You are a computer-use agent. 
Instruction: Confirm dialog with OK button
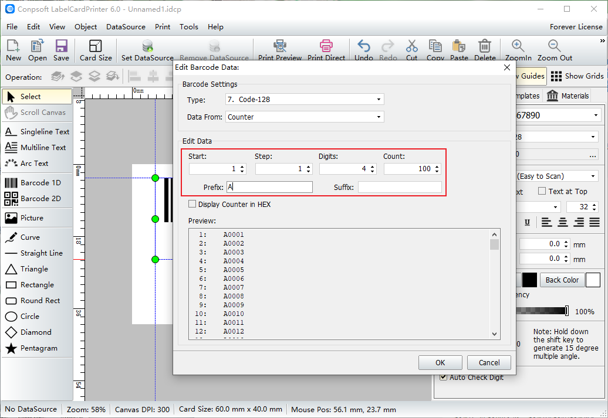click(x=440, y=363)
